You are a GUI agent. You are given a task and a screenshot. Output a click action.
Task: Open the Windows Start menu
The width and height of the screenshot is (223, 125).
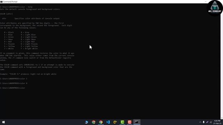click(x=3, y=122)
